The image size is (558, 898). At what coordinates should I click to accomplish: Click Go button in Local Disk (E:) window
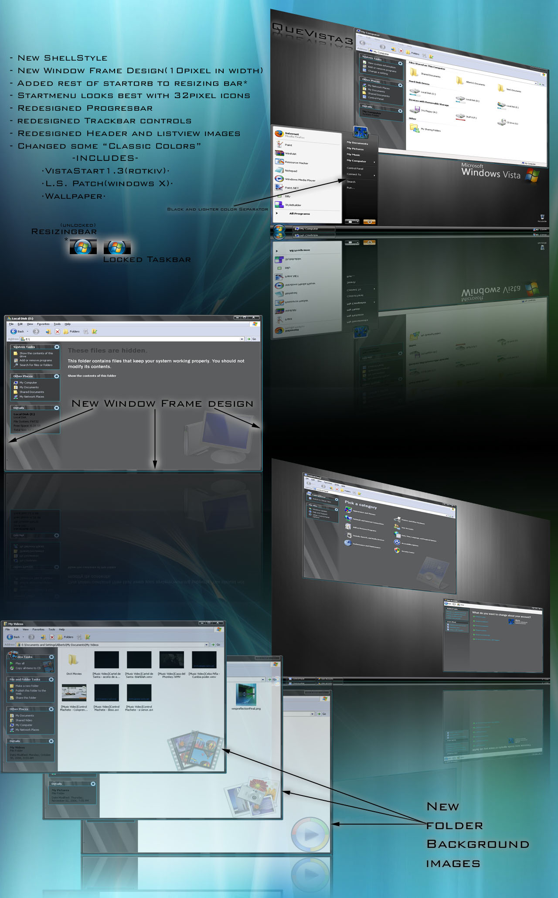(x=252, y=339)
